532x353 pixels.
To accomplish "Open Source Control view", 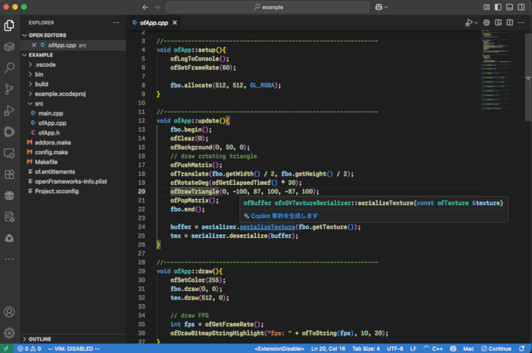I will 9,89.
